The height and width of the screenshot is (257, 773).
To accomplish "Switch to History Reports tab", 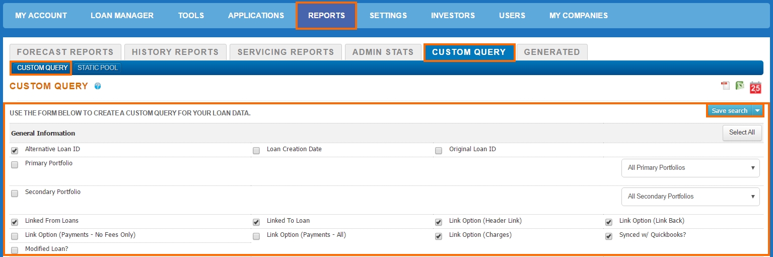I will 175,52.
